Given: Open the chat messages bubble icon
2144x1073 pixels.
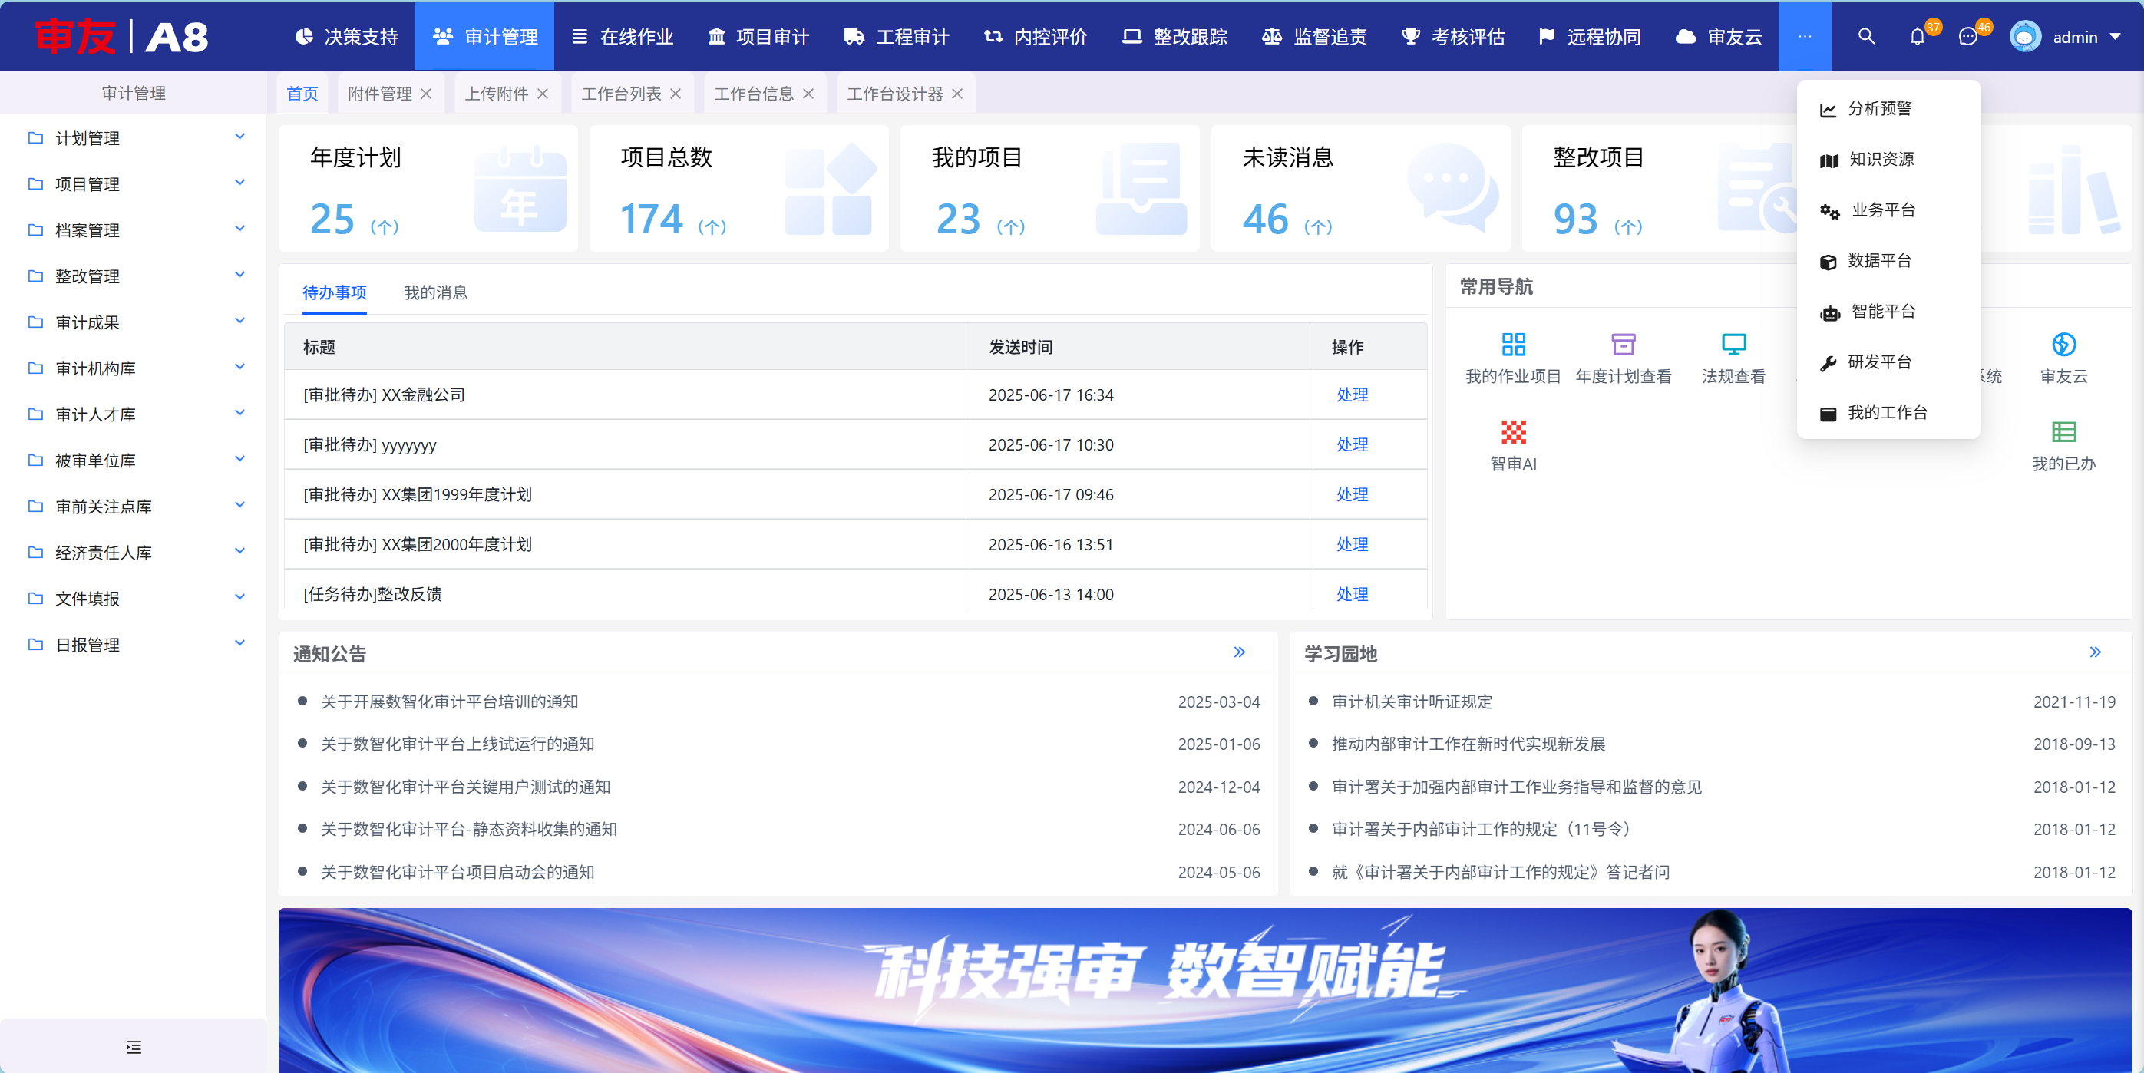Looking at the screenshot, I should point(1967,37).
